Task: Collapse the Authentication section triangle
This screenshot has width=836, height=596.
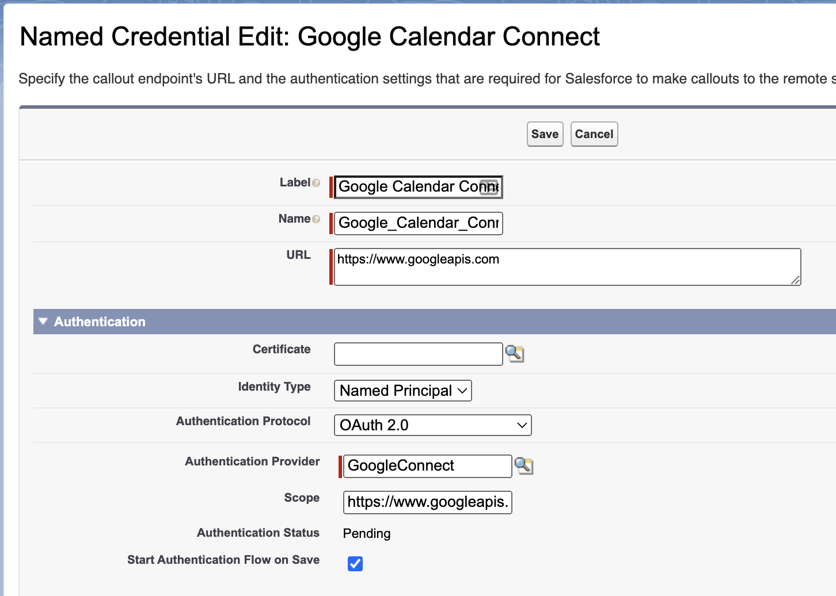Action: 43,322
